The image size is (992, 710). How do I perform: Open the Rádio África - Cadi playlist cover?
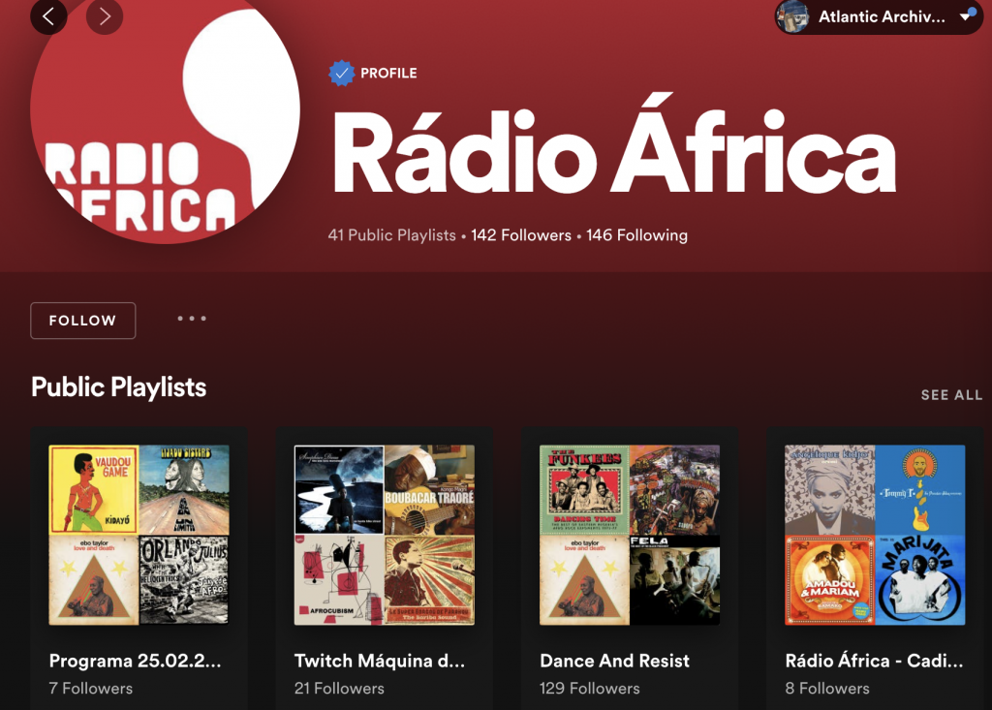[874, 535]
